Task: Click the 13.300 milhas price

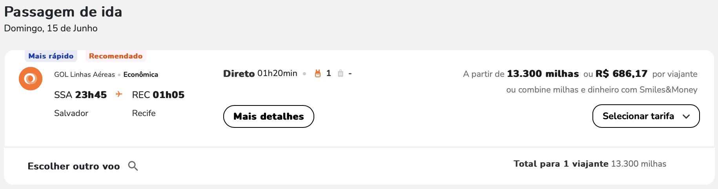Action: coord(543,74)
